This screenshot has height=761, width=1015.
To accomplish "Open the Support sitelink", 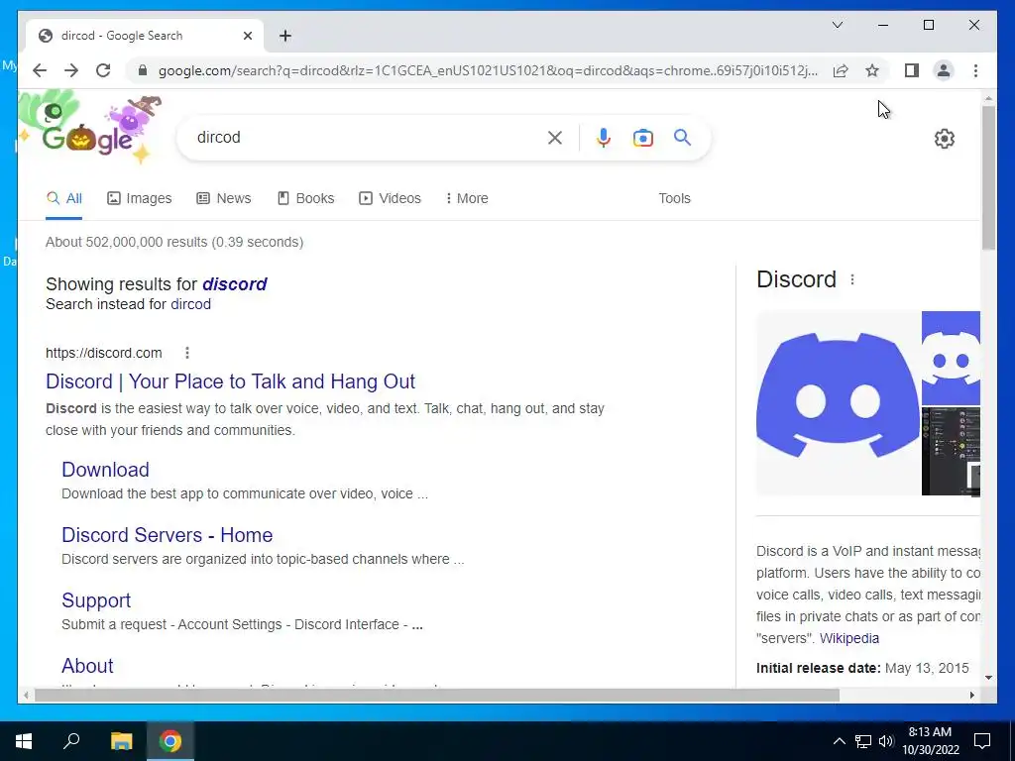I will 96,600.
